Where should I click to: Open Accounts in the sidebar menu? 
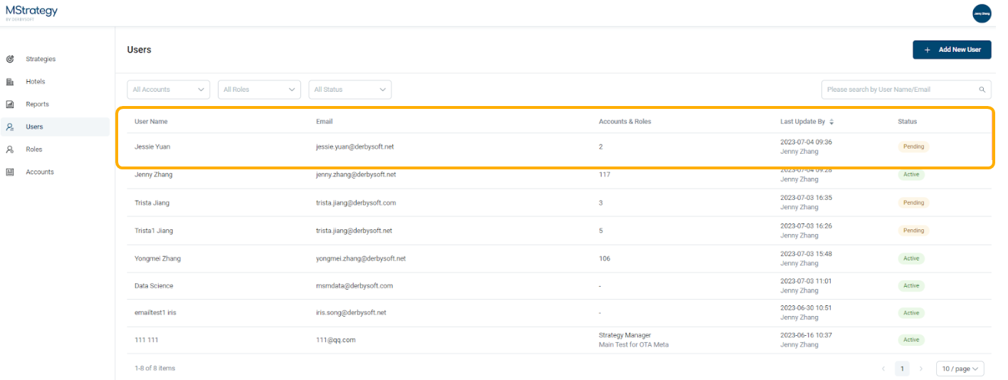coord(40,172)
